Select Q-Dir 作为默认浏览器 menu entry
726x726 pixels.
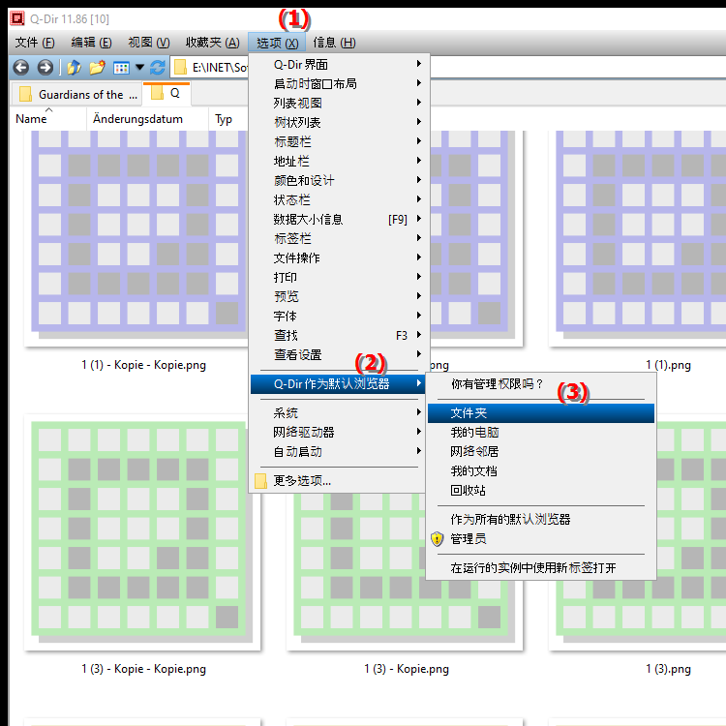point(338,384)
